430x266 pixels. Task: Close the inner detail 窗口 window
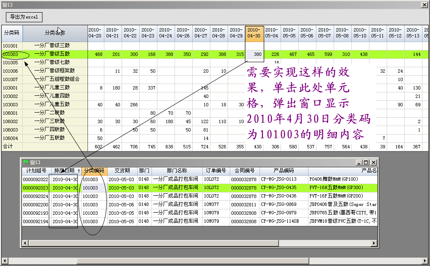click(x=374, y=163)
